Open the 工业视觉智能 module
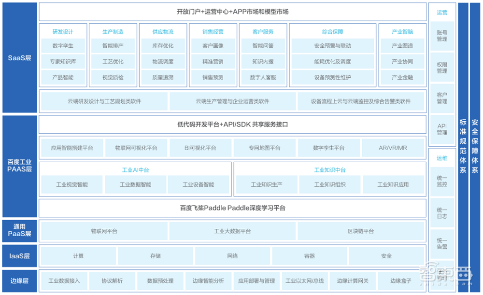The width and height of the screenshot is (483, 295). click(x=71, y=184)
